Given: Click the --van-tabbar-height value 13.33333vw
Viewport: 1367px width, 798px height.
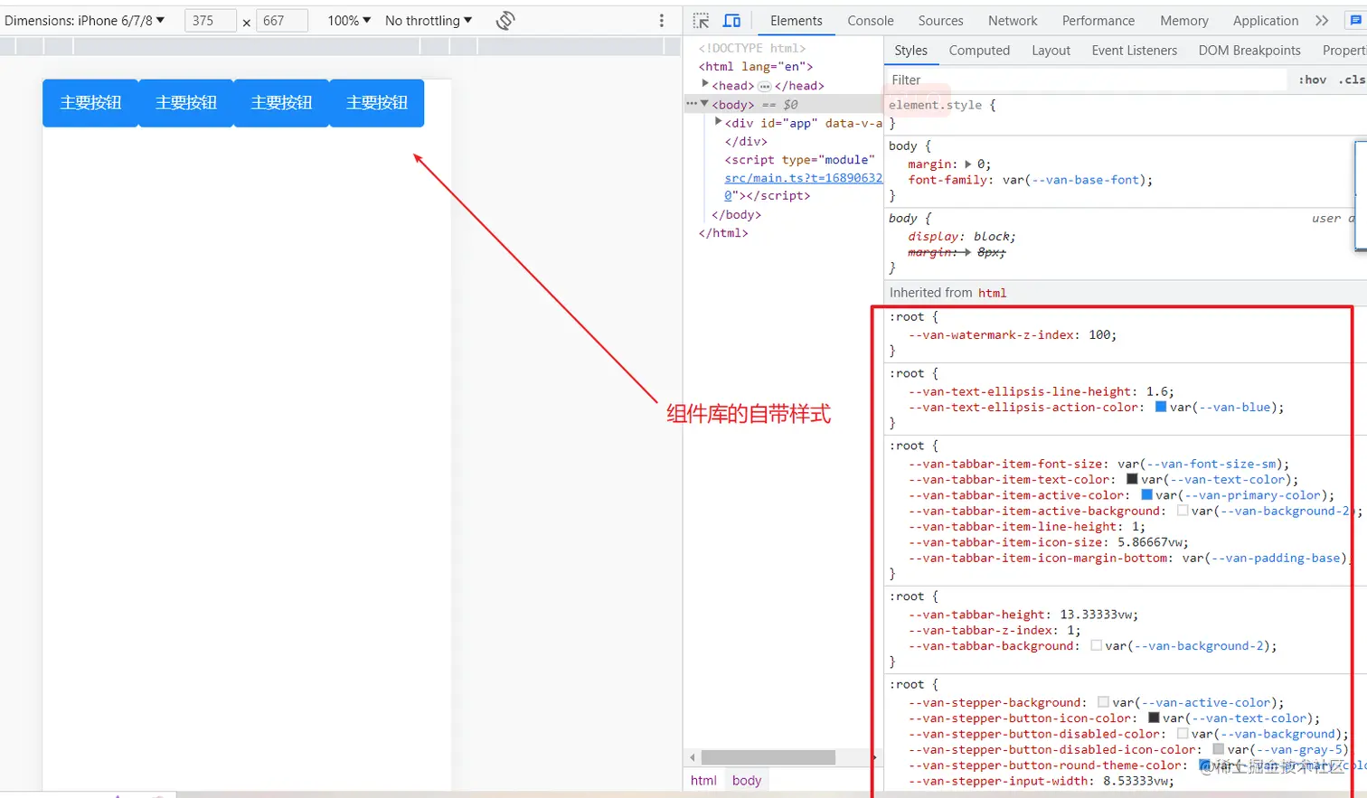Looking at the screenshot, I should (1096, 615).
